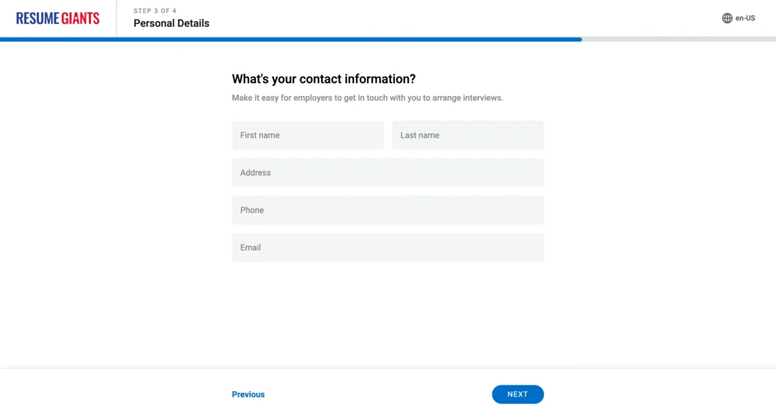Go back using the Previous link
This screenshot has width=776, height=416.
(x=248, y=394)
